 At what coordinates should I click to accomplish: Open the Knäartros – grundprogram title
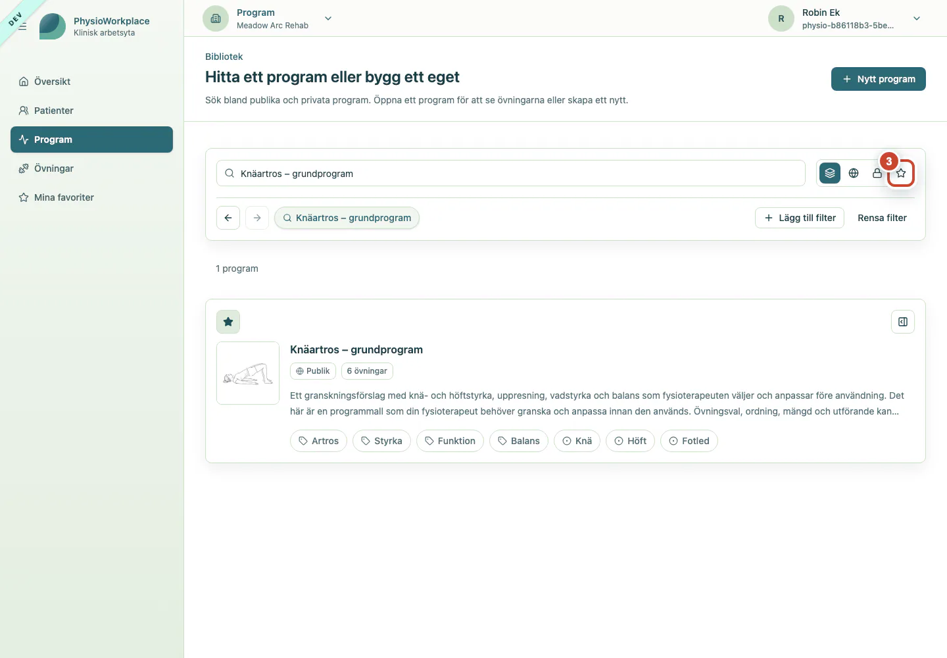(356, 349)
